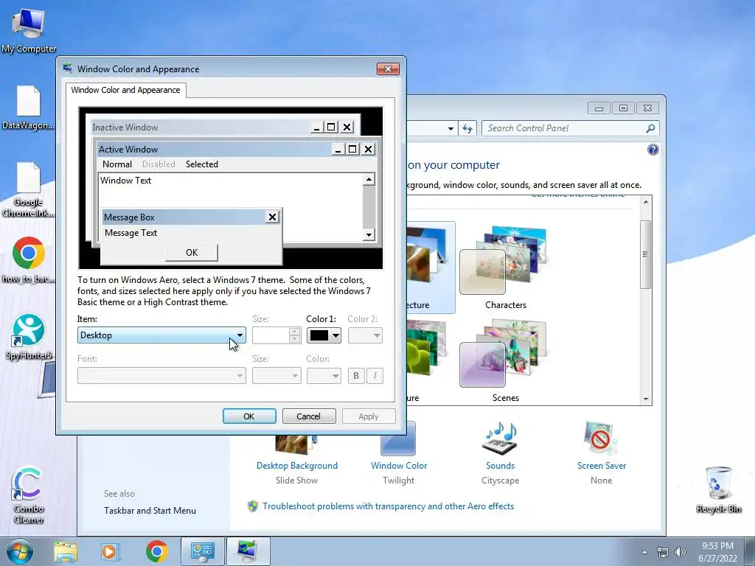Image resolution: width=755 pixels, height=566 pixels.
Task: Select Window Color and Appearance tab
Action: pos(125,90)
